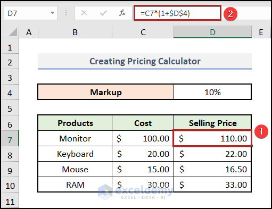The image size is (272, 209).
Task: Select the RAM product cell
Action: [75, 185]
